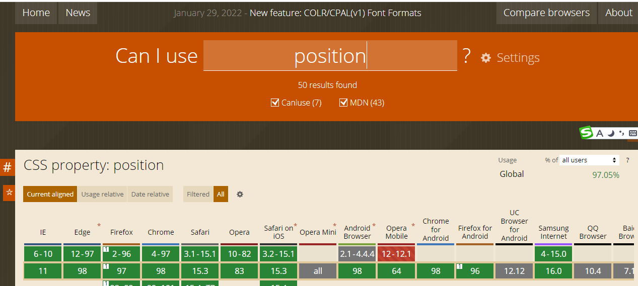Open the New feature: COLR/CPAL(v1) Font Formats link

point(335,13)
